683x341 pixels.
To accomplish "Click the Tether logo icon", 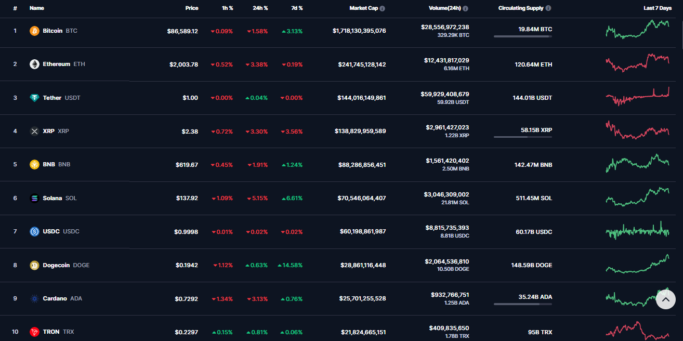I will click(35, 98).
